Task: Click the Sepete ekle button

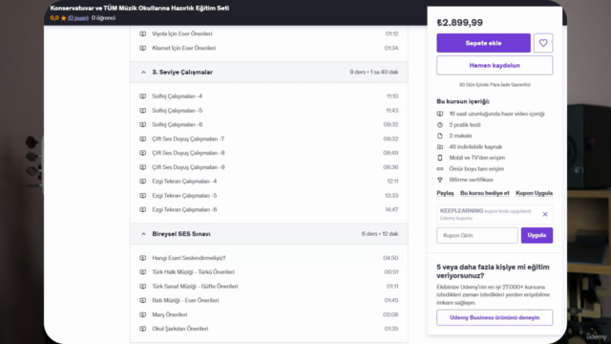Action: [484, 43]
